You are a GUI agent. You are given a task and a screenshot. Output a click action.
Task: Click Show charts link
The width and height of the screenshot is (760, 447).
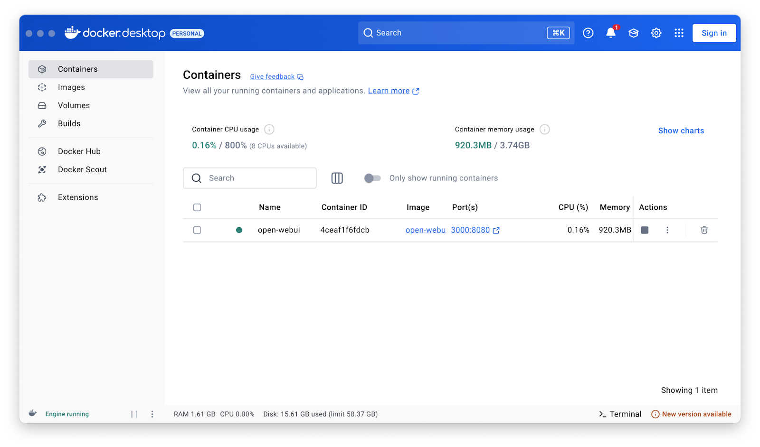681,130
